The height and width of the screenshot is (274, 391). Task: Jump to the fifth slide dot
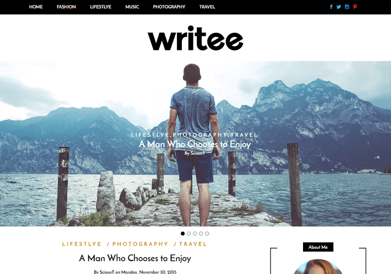pos(207,233)
